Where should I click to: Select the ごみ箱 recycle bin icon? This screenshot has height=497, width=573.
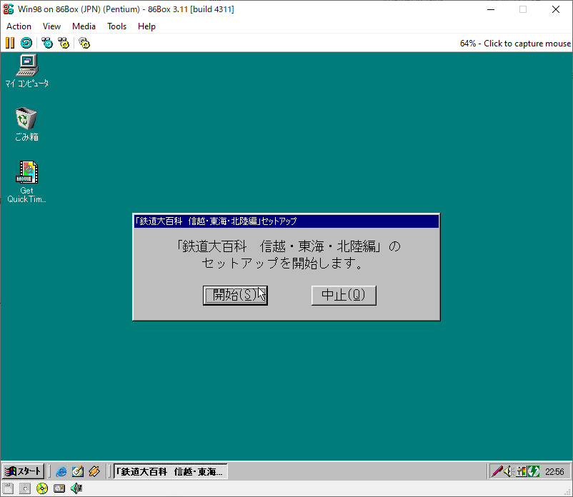(x=26, y=124)
